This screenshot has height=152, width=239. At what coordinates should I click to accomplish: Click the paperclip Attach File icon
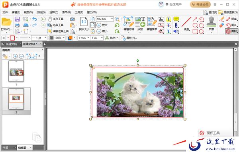[176, 25]
